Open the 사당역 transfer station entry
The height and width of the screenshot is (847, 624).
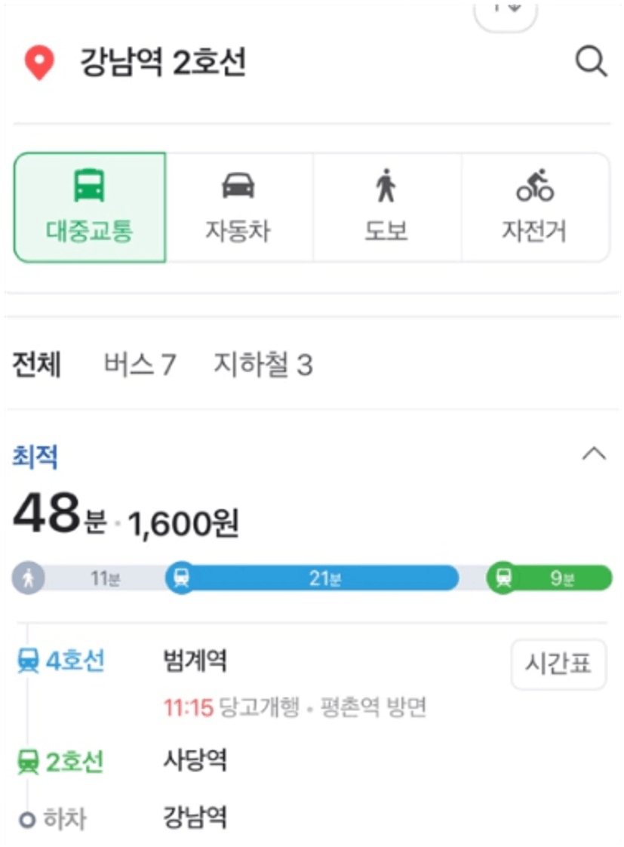[x=195, y=761]
